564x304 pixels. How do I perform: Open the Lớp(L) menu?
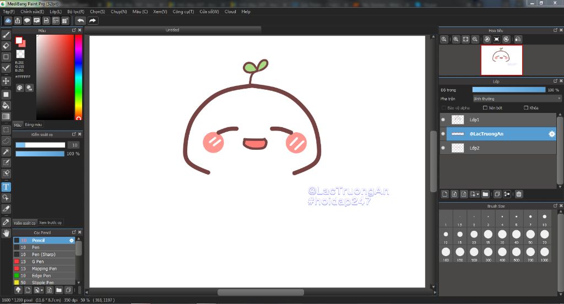click(x=56, y=12)
